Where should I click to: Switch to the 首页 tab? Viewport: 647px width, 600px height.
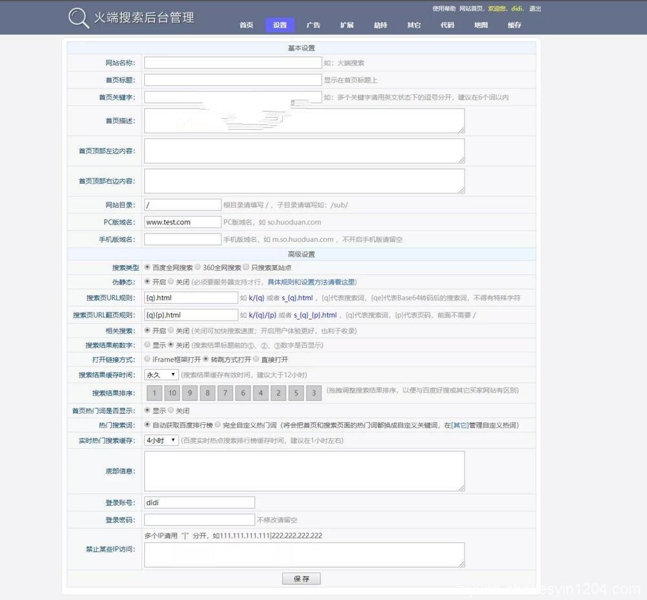246,25
